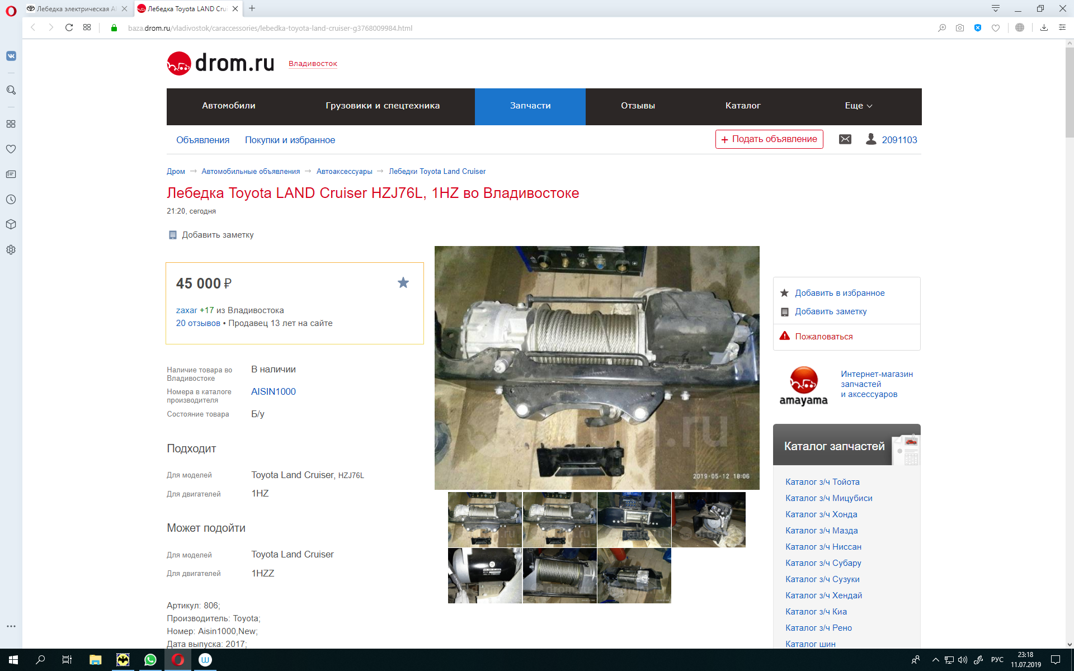1074x671 pixels.
Task: Enlarge the main winch photo
Action: 597,367
